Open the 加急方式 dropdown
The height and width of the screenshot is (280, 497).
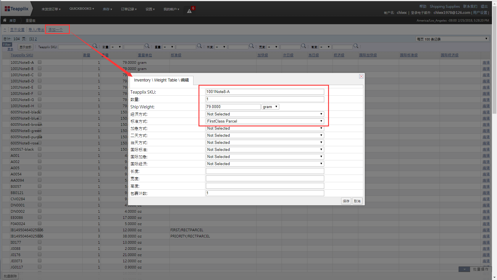[x=265, y=128]
